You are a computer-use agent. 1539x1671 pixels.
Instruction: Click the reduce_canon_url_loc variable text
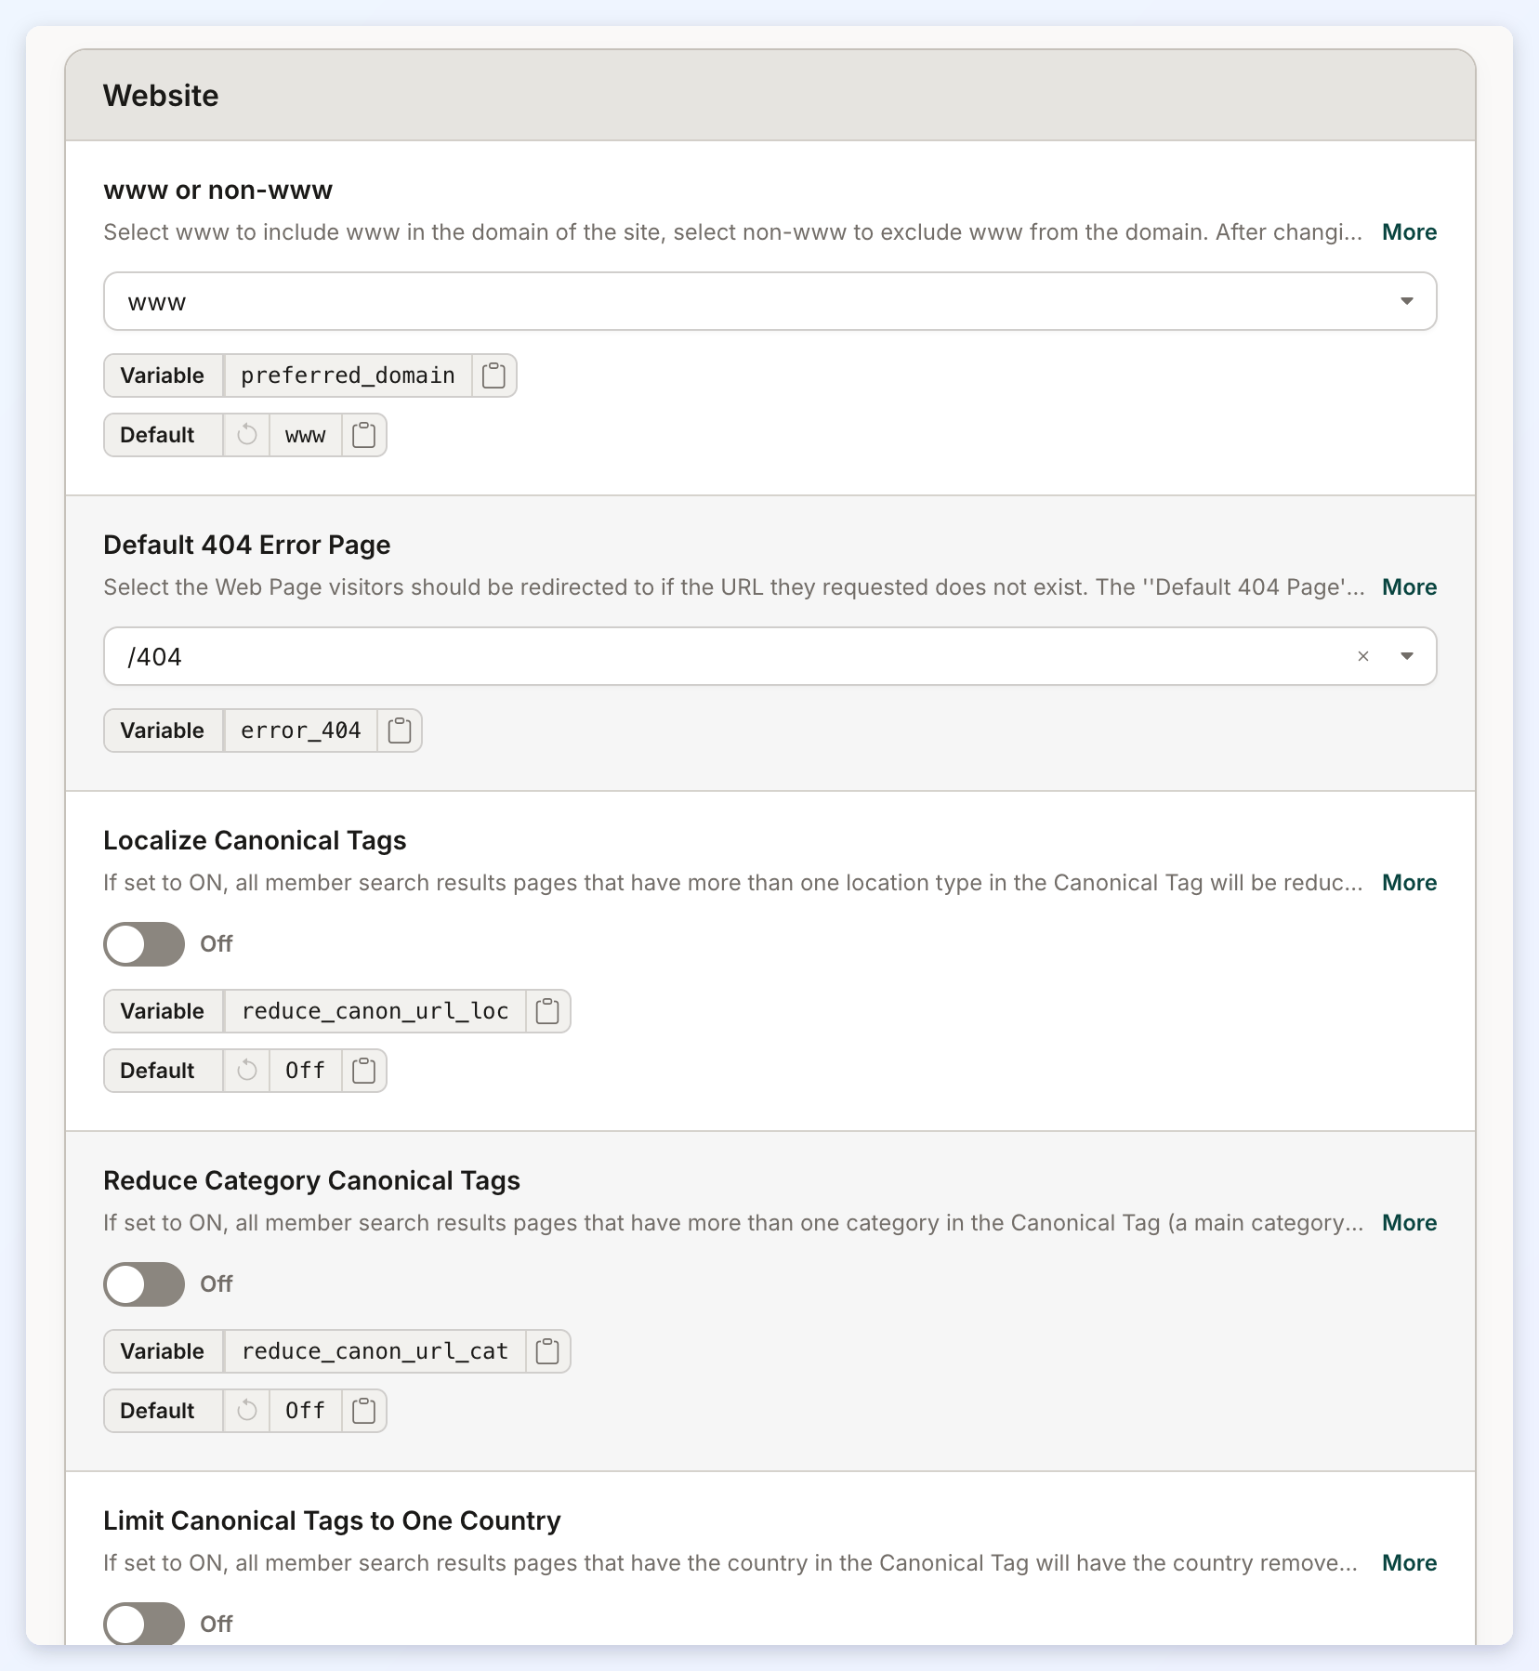[x=375, y=1011]
